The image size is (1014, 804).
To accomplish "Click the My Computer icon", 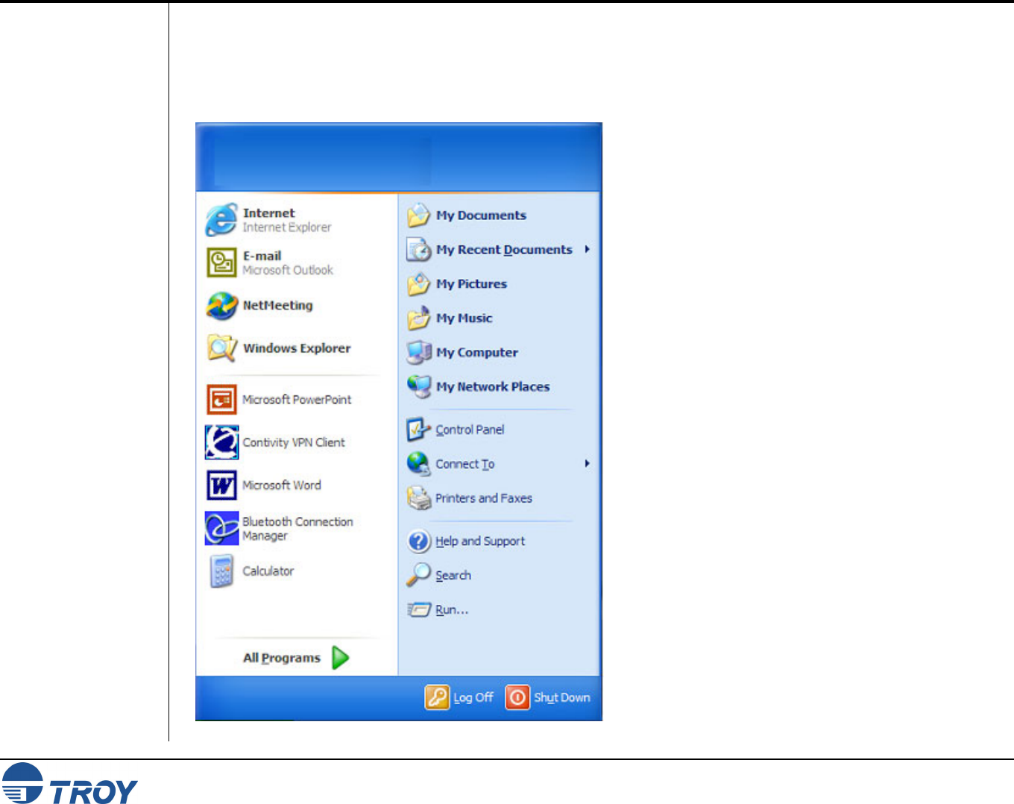I will (419, 352).
